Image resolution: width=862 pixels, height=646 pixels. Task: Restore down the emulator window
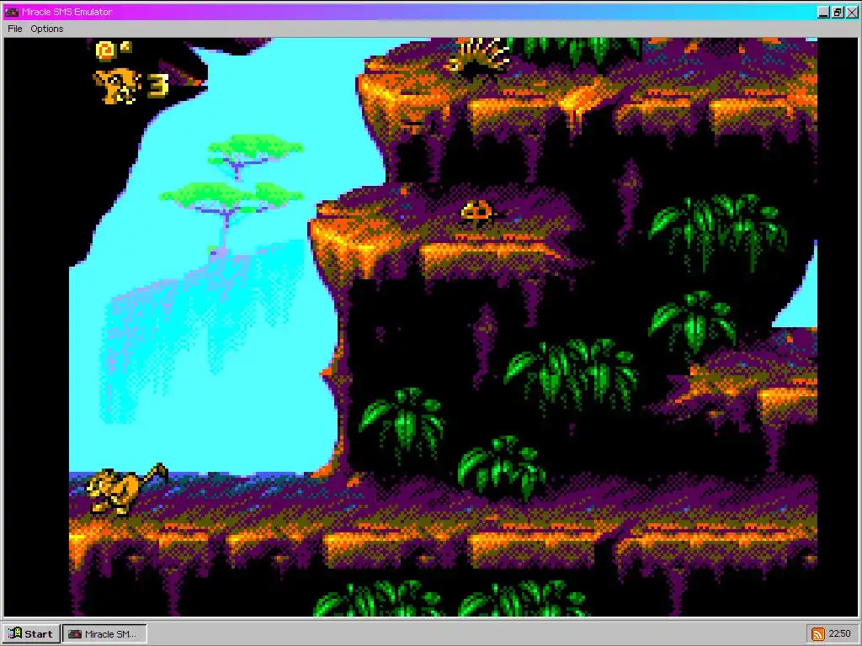click(x=838, y=12)
